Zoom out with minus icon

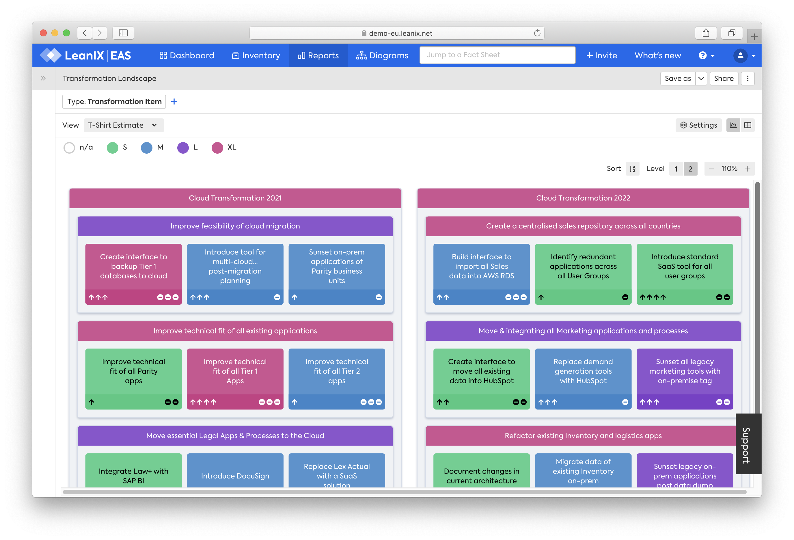pyautogui.click(x=711, y=169)
